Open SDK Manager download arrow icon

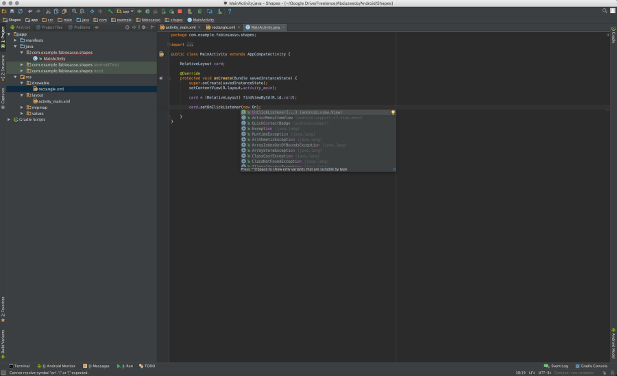[219, 12]
